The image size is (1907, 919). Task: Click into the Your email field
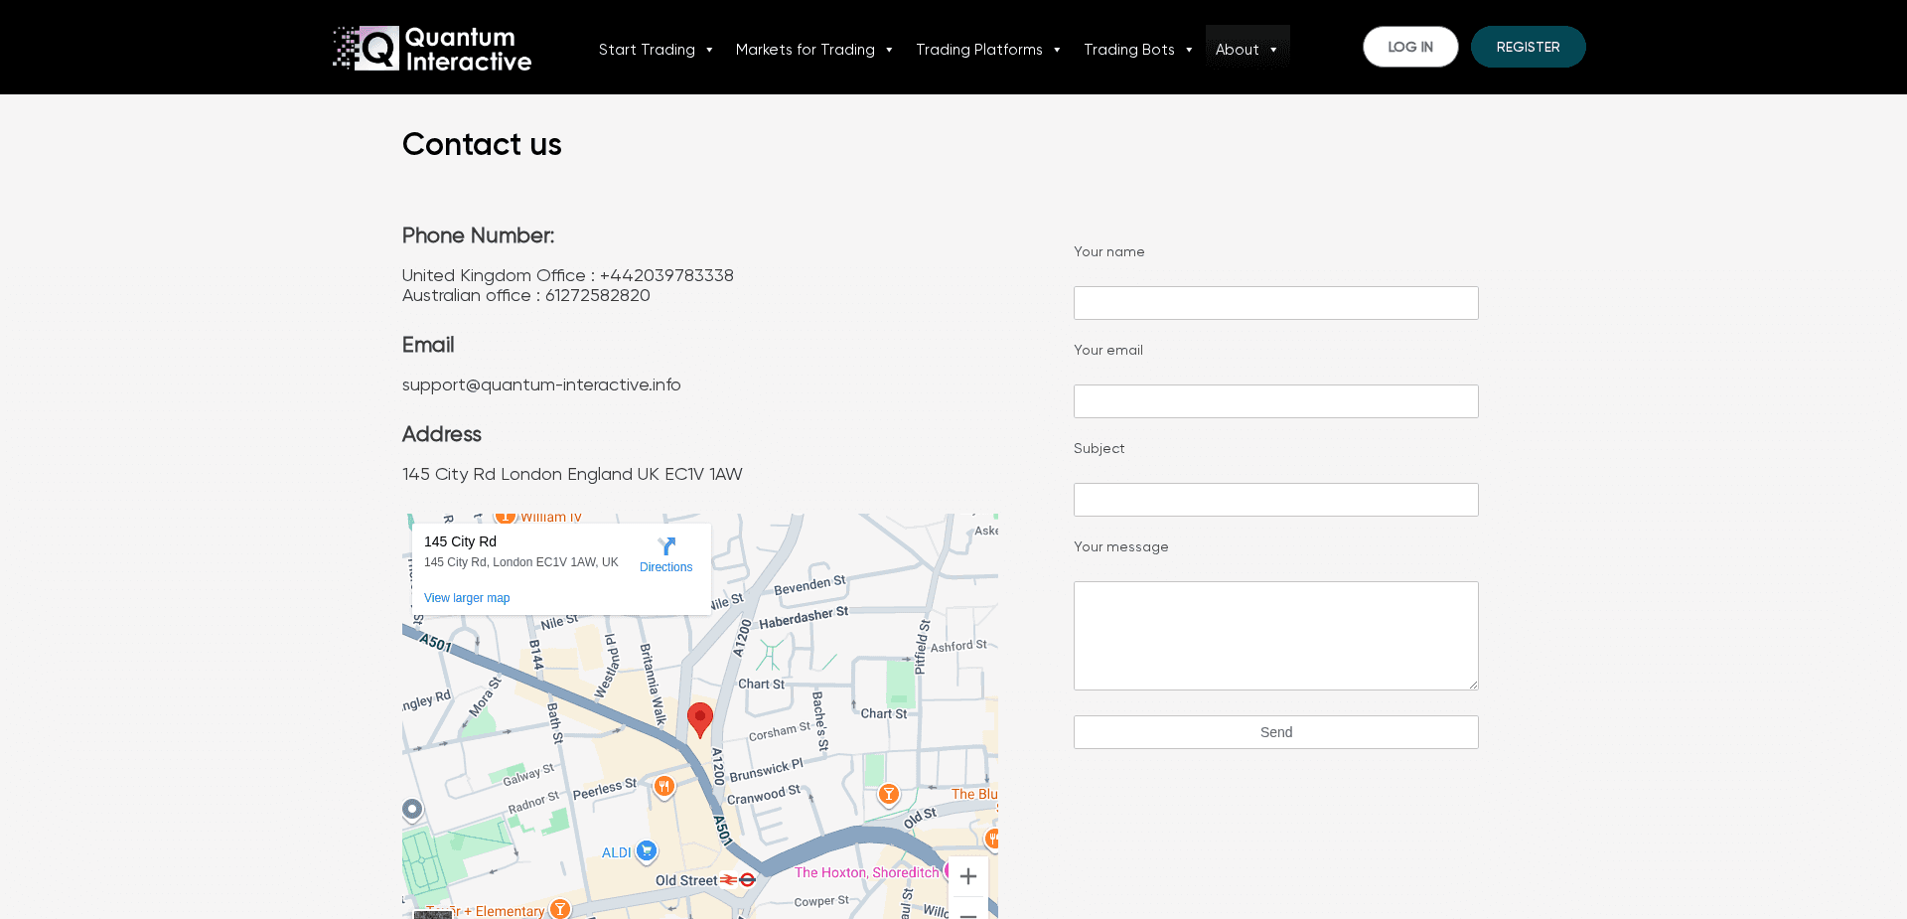1275,401
